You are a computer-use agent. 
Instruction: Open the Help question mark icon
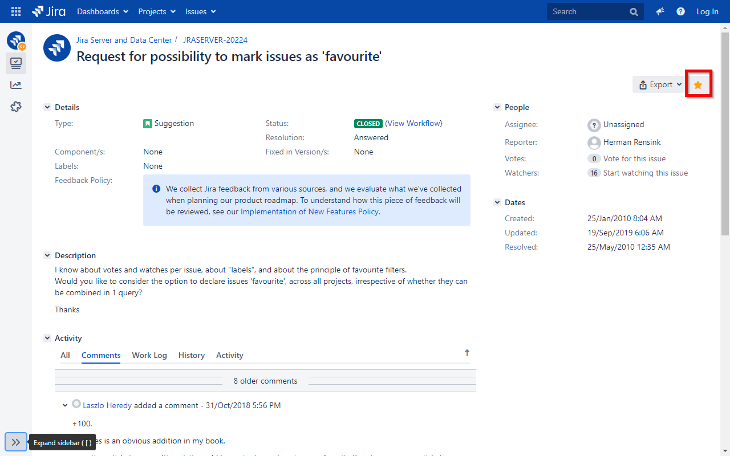680,11
